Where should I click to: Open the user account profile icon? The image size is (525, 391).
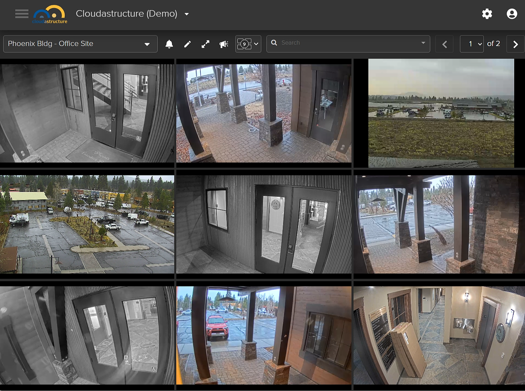(512, 14)
